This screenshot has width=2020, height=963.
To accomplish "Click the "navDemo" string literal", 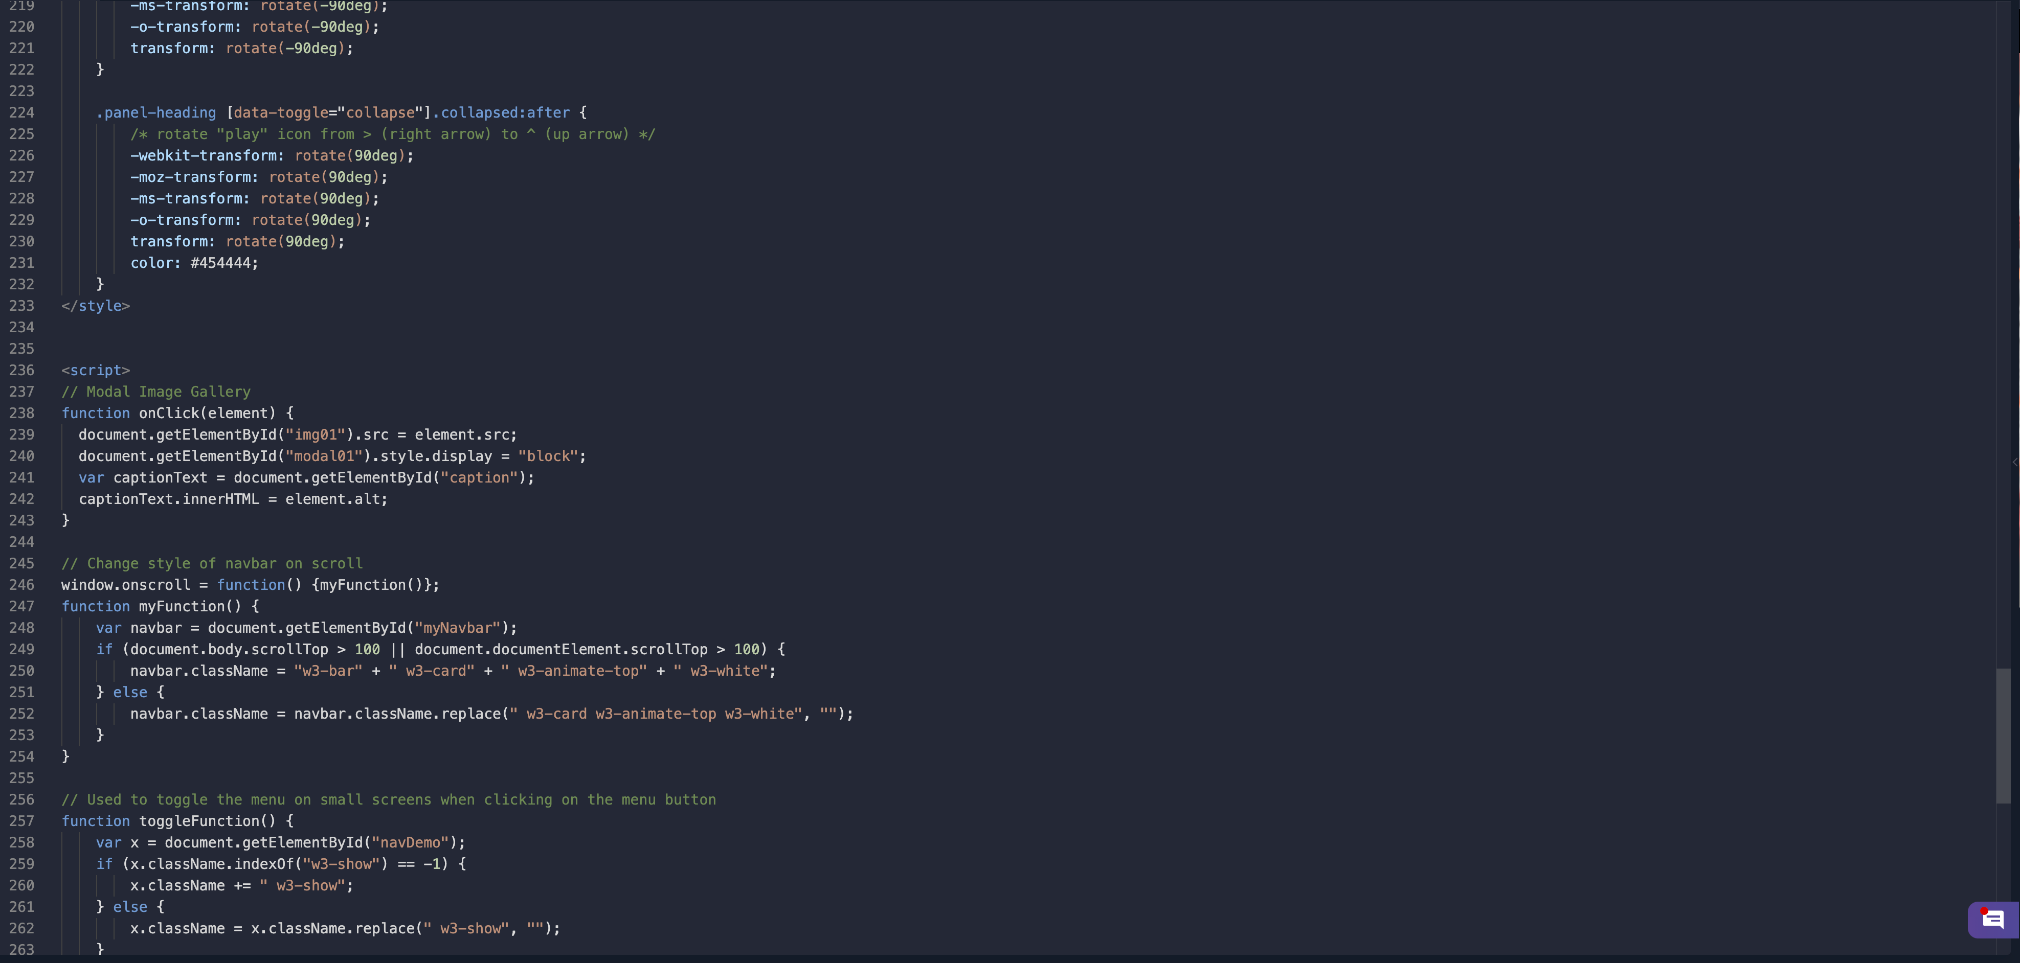I will pos(409,842).
